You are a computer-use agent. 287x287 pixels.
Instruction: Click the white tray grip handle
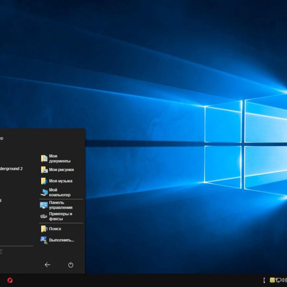pos(264,280)
